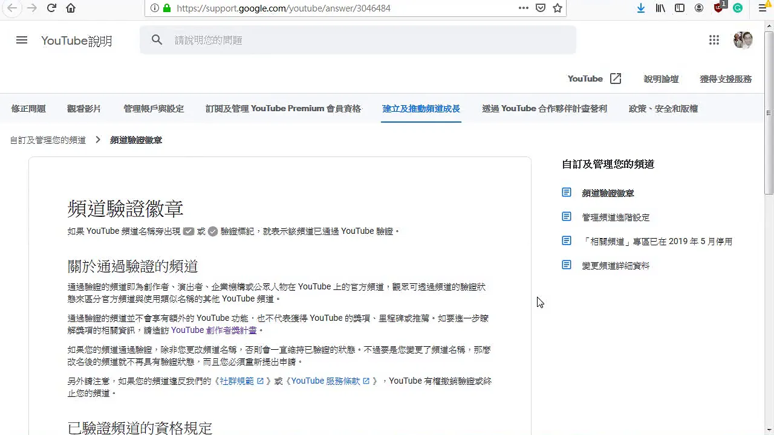
Task: Click the document icon for 管理頻道進階設定
Action: pyautogui.click(x=567, y=216)
